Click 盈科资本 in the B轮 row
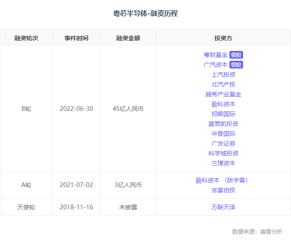291x247 pixels. click(x=223, y=104)
